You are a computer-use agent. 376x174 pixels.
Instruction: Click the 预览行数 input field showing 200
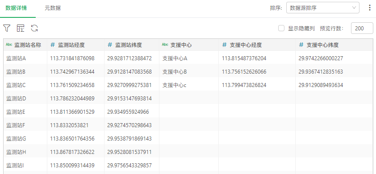[x=362, y=28]
